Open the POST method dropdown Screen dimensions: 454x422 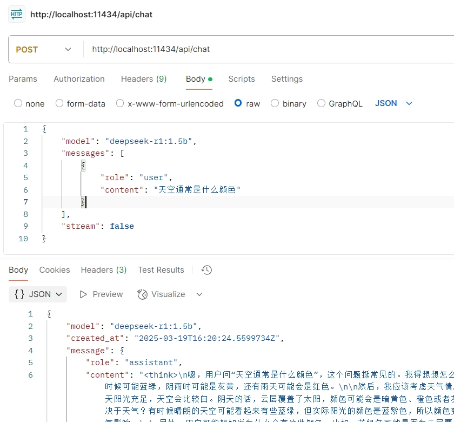coord(44,49)
